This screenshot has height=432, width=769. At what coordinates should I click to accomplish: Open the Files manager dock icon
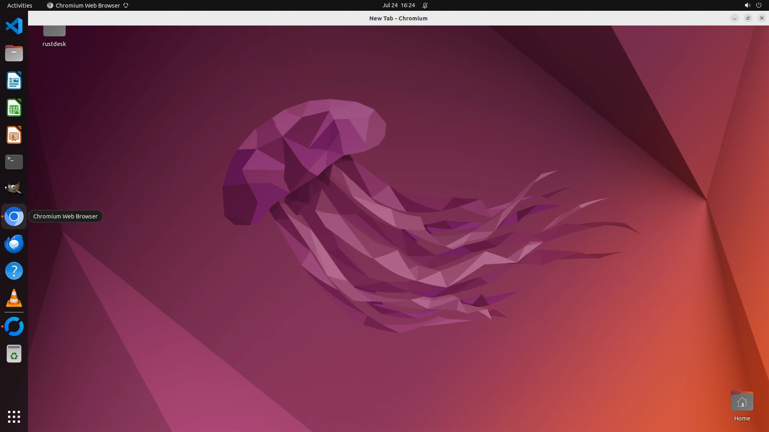[x=14, y=53]
